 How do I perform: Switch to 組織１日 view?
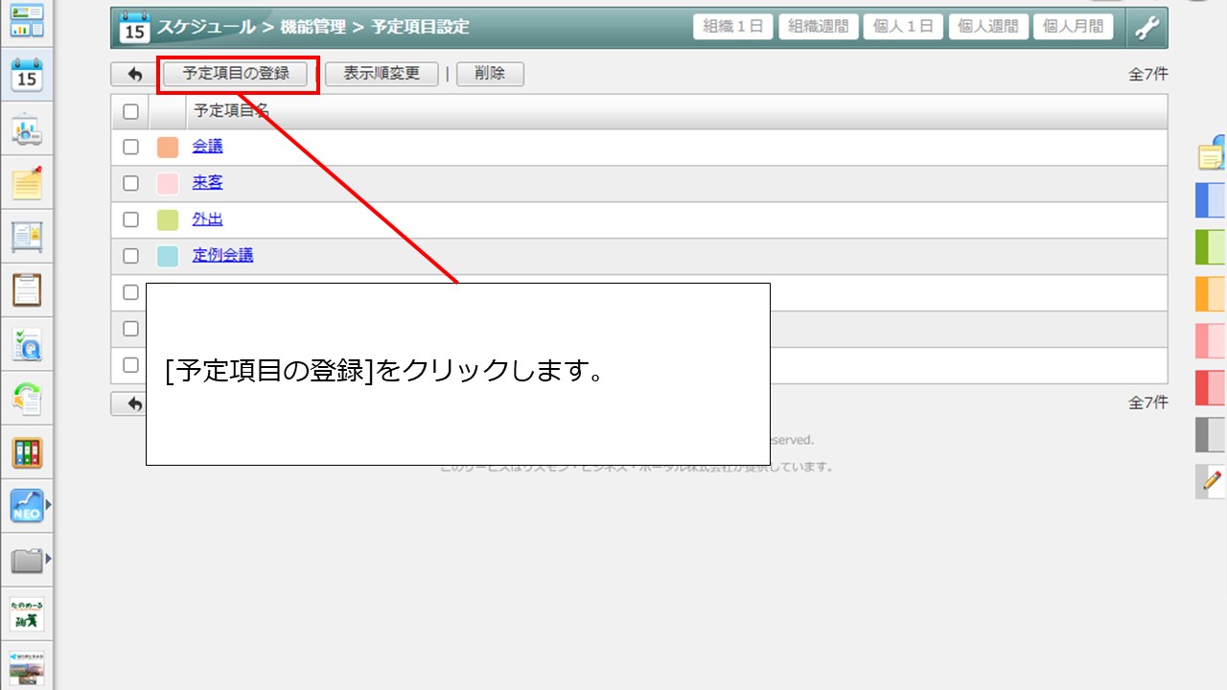tap(733, 27)
